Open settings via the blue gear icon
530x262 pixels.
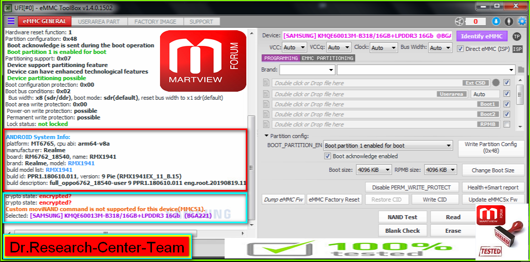coord(522,21)
